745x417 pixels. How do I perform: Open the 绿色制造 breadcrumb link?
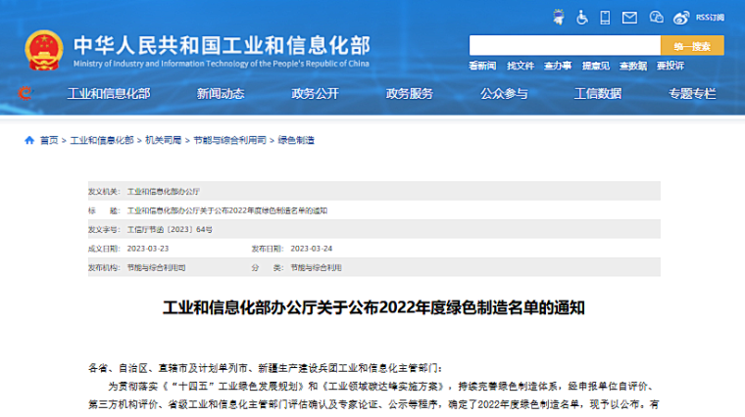tap(296, 141)
